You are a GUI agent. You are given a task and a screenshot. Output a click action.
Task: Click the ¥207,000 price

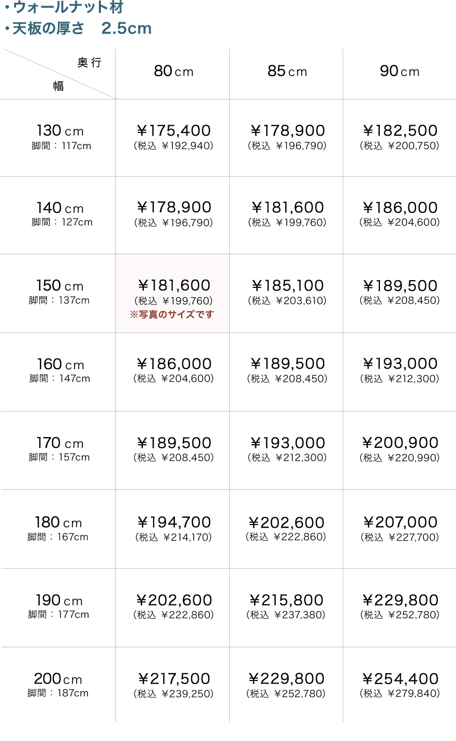click(x=400, y=522)
